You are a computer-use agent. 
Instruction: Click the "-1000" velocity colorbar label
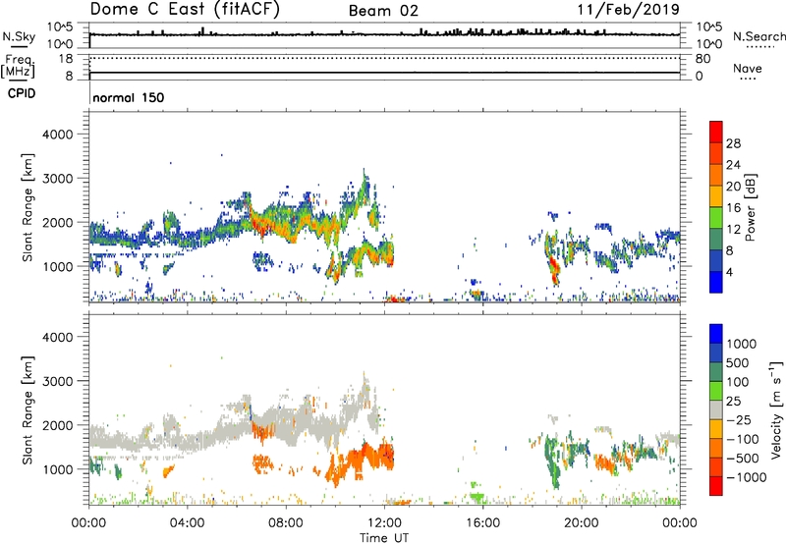(746, 477)
